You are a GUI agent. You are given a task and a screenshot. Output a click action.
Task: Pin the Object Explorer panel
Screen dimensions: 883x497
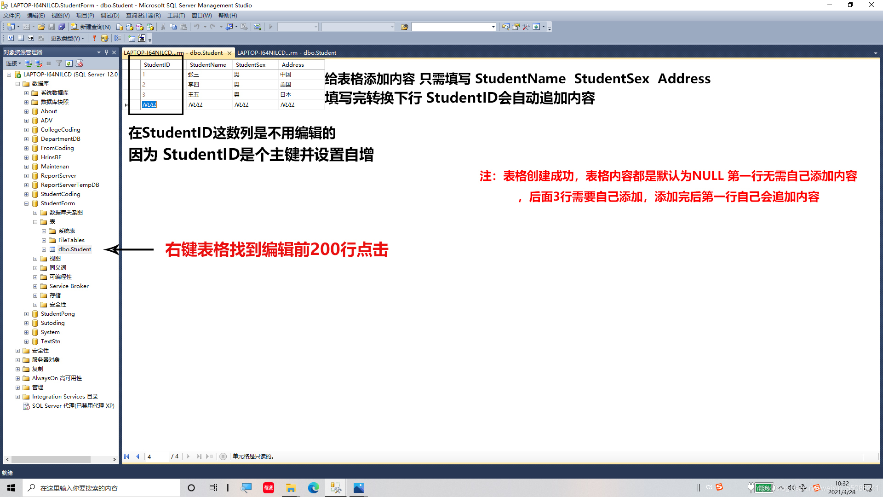coord(106,52)
